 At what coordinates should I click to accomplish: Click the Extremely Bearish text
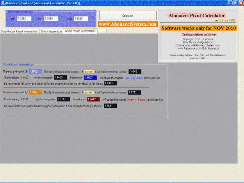[137, 99]
